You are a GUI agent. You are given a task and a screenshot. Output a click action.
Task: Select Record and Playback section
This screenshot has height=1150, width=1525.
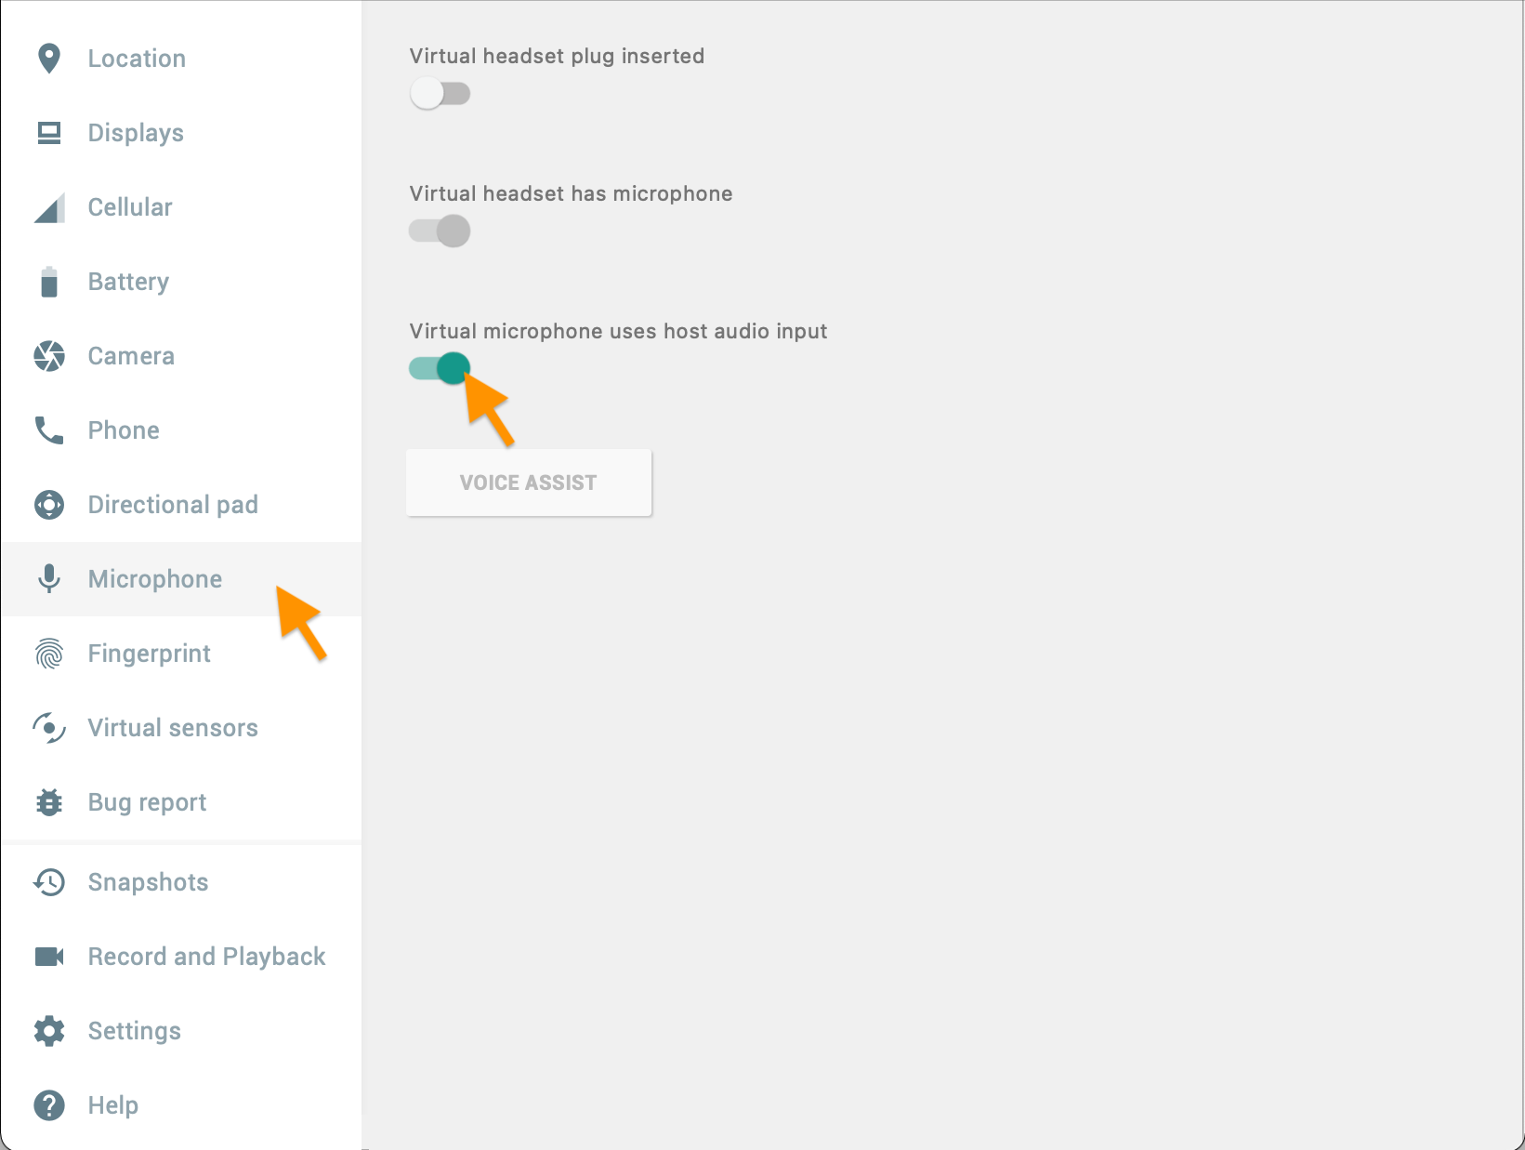coord(206,957)
